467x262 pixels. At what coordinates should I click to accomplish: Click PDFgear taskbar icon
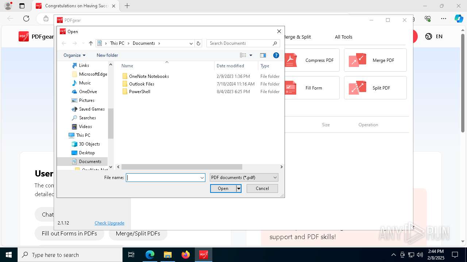[203, 255]
